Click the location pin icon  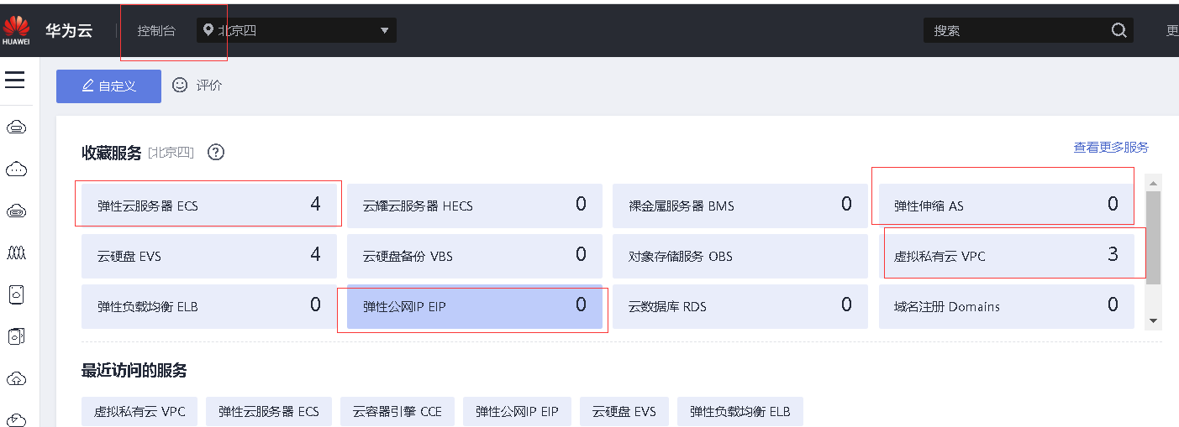click(208, 30)
